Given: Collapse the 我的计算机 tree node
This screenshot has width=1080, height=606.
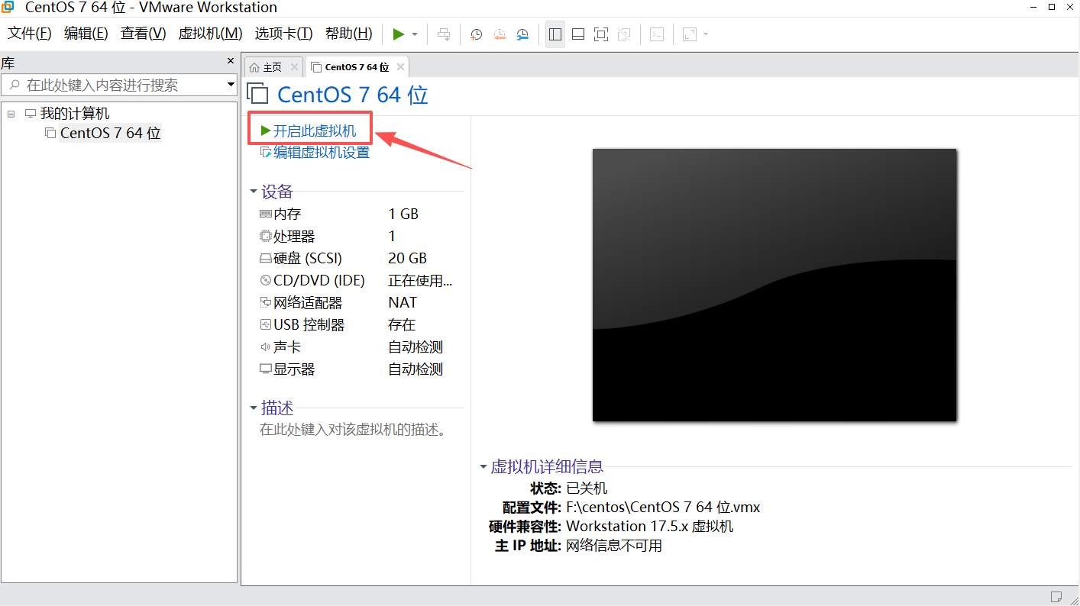Looking at the screenshot, I should [x=11, y=114].
